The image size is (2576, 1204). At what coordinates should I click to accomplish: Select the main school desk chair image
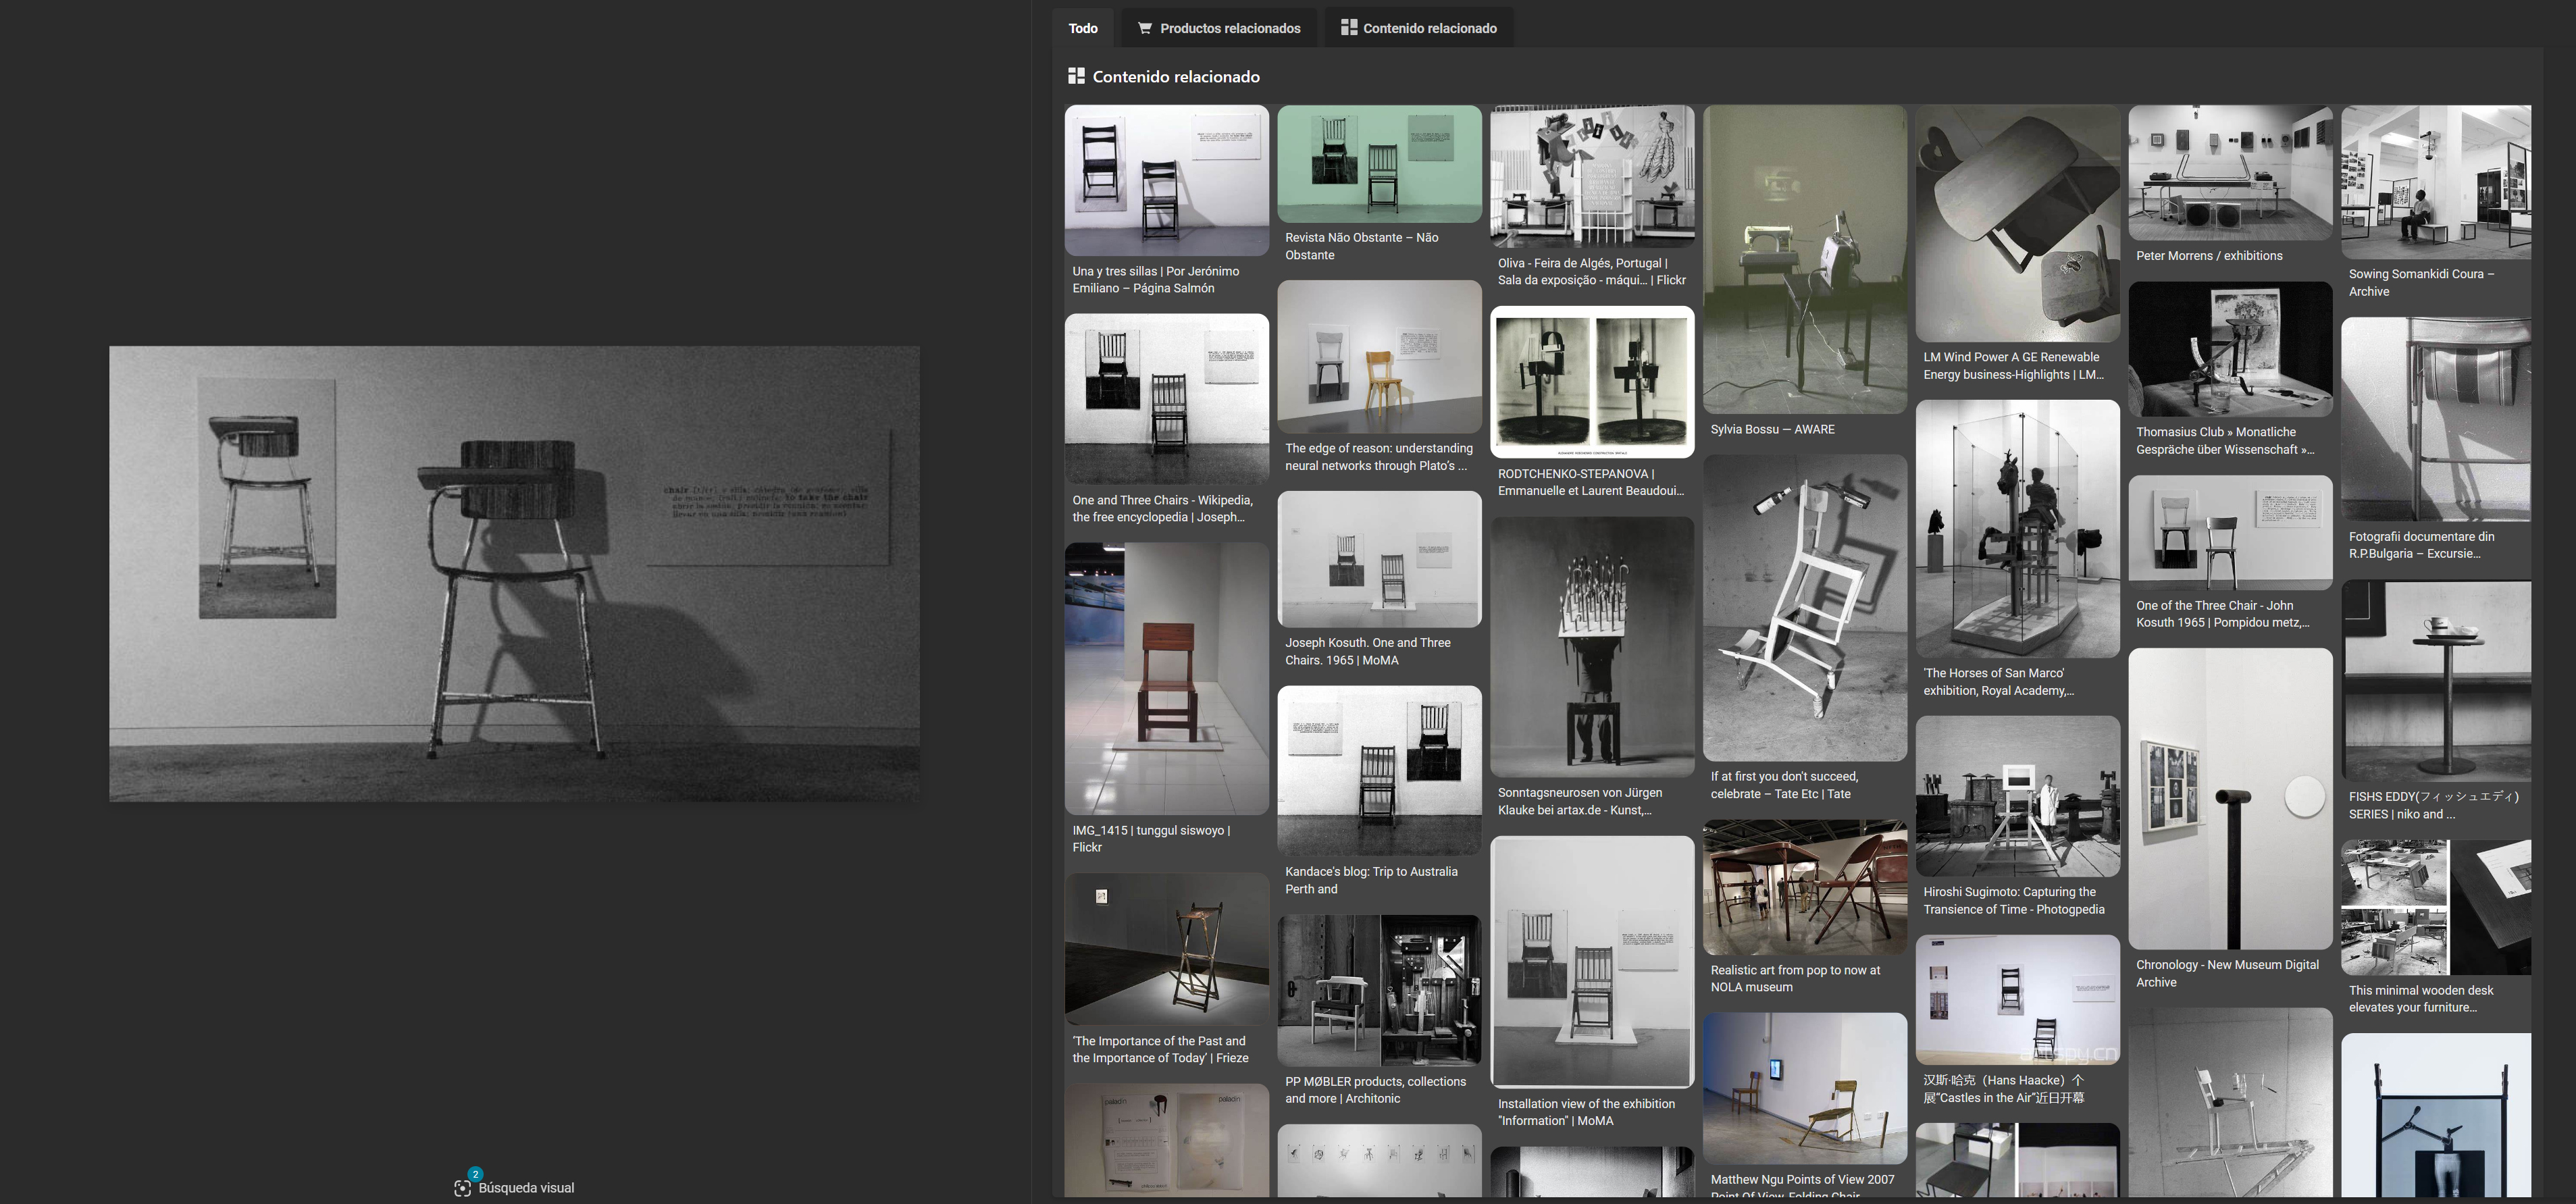pos(514,573)
